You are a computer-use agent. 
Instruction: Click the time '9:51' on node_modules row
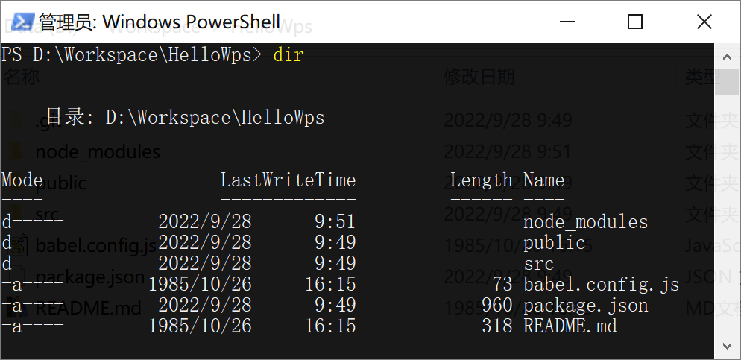335,222
